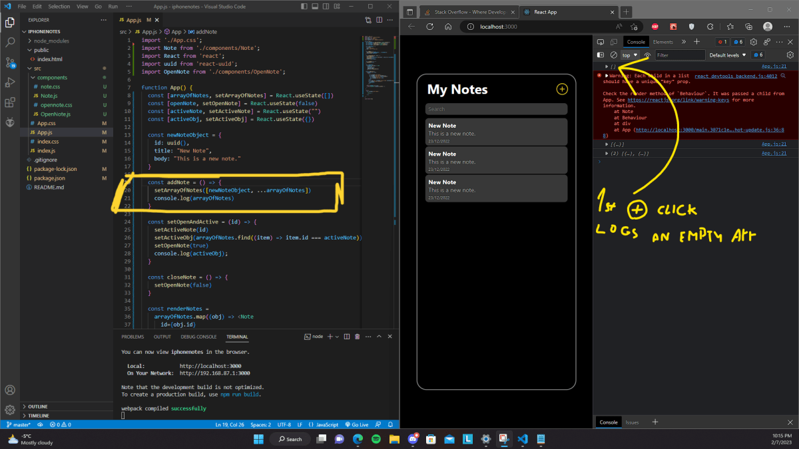Screen dimensions: 799x449
Task: Click the Windows Start button on taskbar
Action: pyautogui.click(x=258, y=439)
